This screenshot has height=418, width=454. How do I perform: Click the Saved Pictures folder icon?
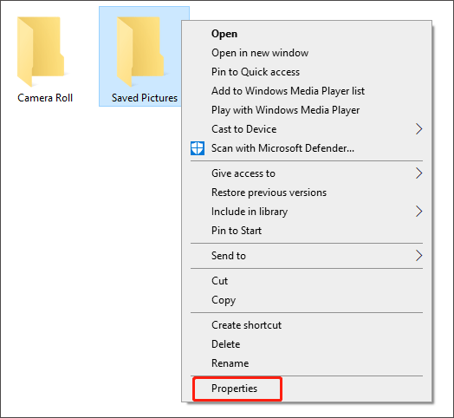(x=140, y=51)
